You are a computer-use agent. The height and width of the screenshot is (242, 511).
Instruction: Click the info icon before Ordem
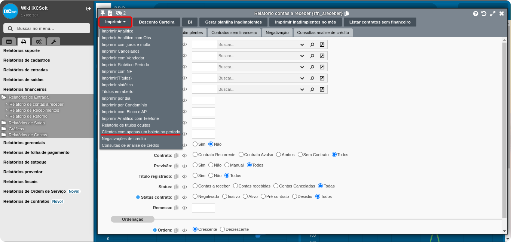155,230
